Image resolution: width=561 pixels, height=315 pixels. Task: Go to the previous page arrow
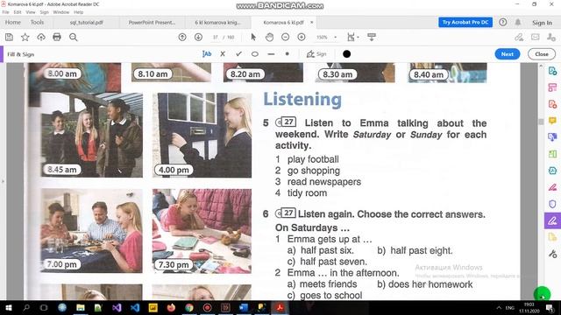pyautogui.click(x=182, y=37)
